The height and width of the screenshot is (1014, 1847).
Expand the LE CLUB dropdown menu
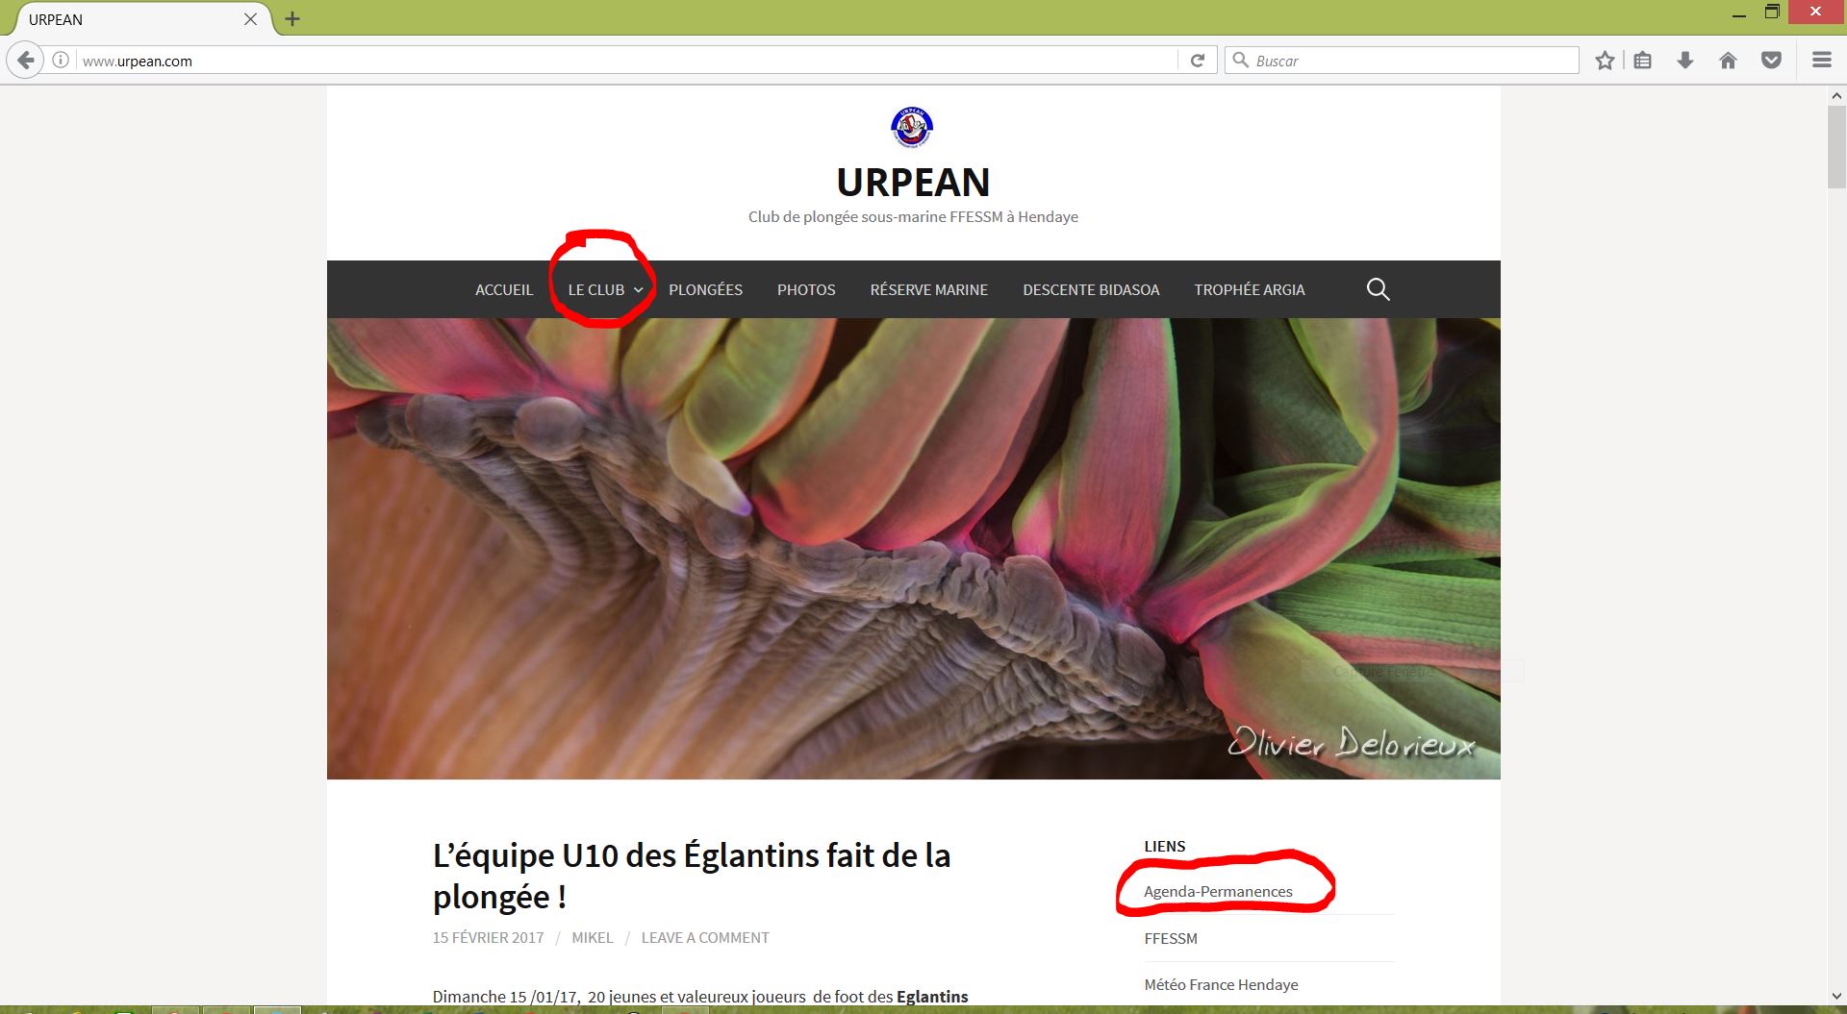pos(605,289)
